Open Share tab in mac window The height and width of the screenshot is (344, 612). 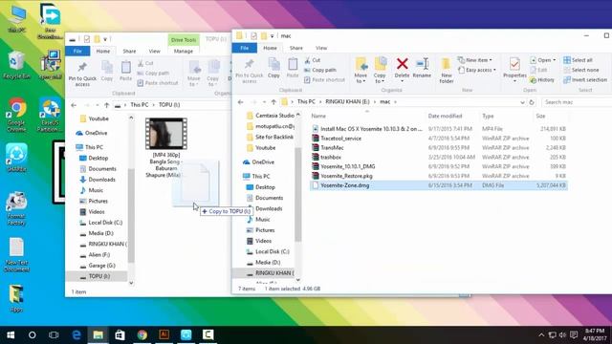click(296, 48)
